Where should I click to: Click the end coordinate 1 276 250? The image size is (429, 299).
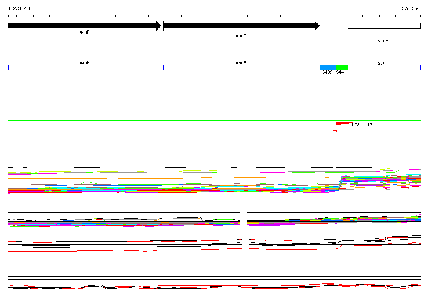point(408,8)
